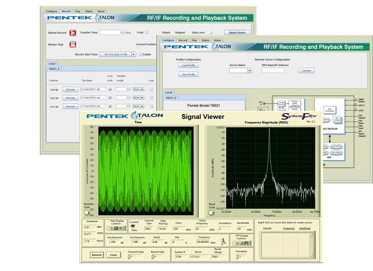Flip the IF lever switch beside Frequency
Viewport: 373px width, 271px height.
pos(223,240)
